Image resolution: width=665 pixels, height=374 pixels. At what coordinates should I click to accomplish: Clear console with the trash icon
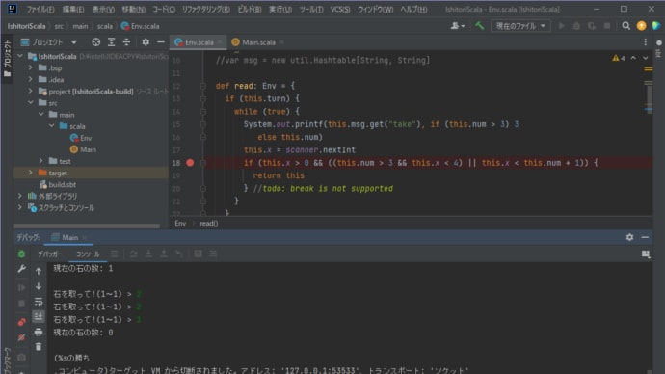[x=39, y=347]
